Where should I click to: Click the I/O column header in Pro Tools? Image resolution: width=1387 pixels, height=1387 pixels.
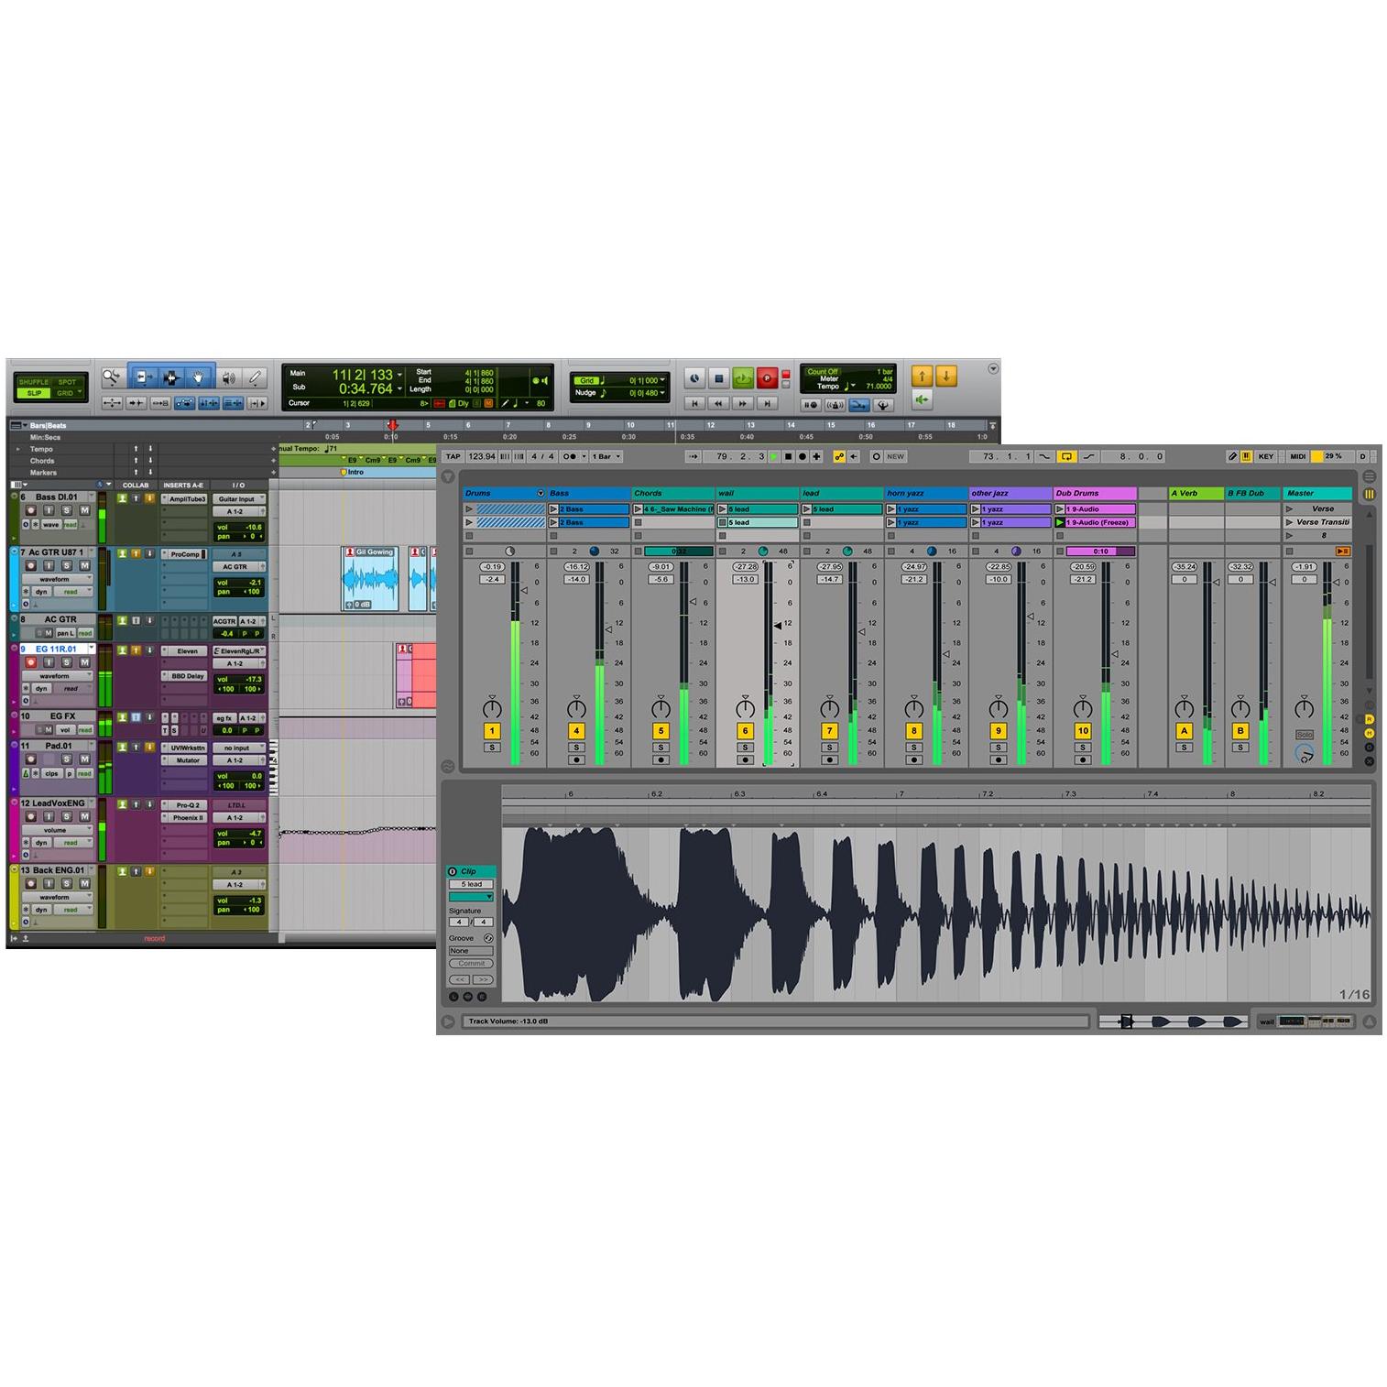coord(238,485)
